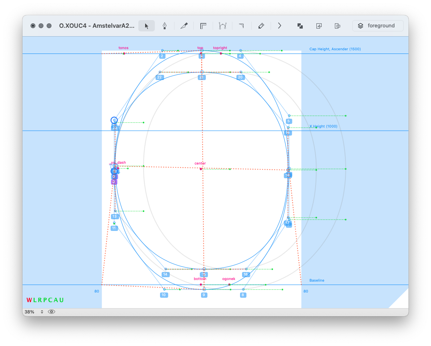This screenshot has width=431, height=346.
Task: Select the arrow editing tool
Action: point(146,26)
